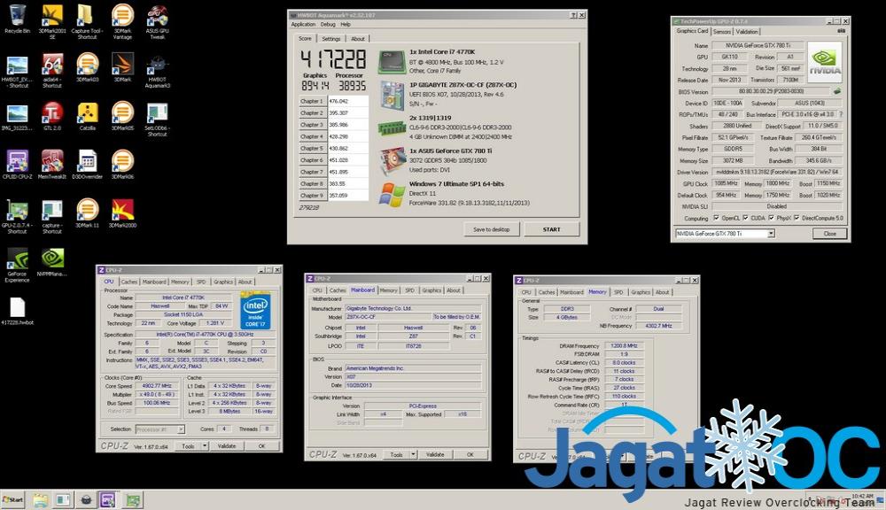The height and width of the screenshot is (510, 886).
Task: Open the Debug menu in Aquamark
Action: click(x=328, y=24)
